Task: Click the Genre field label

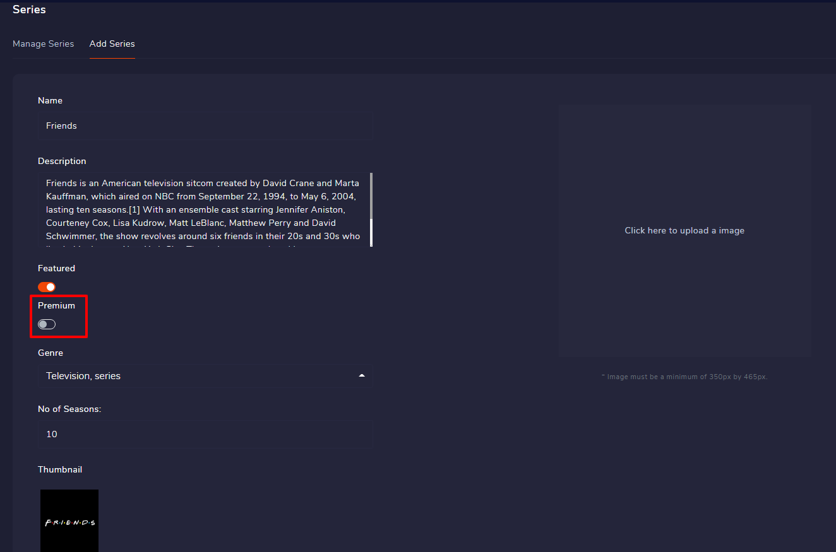Action: [x=51, y=353]
